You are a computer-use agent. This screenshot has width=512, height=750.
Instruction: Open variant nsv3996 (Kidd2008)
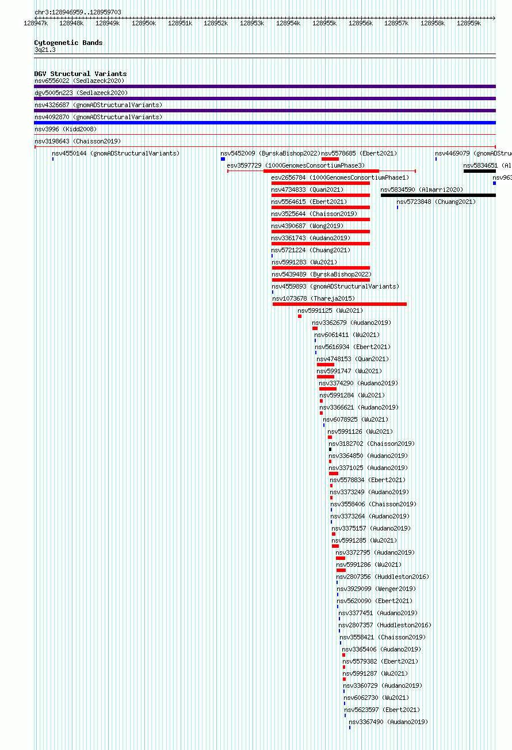tap(66, 129)
